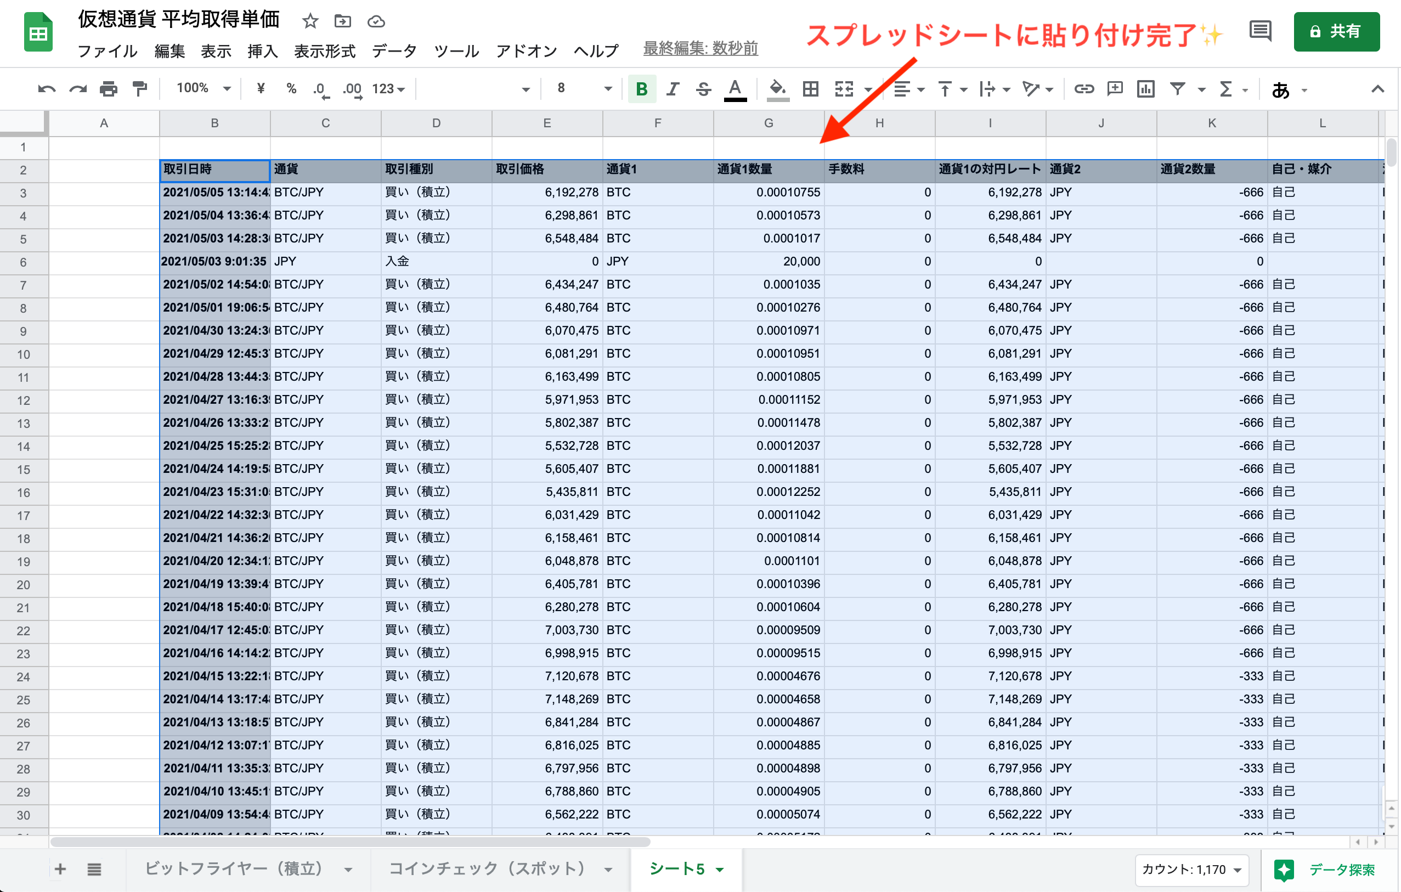Switch to the コインチェック（スポット）sheet tab
This screenshot has width=1401, height=892.
pyautogui.click(x=489, y=869)
